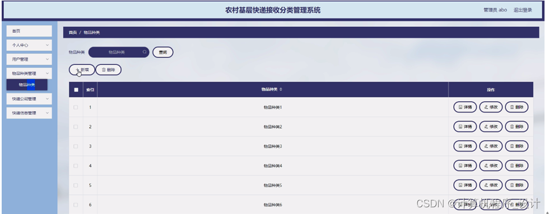Click the 物品种类 breadcrumb text
The image size is (549, 214).
click(x=92, y=32)
